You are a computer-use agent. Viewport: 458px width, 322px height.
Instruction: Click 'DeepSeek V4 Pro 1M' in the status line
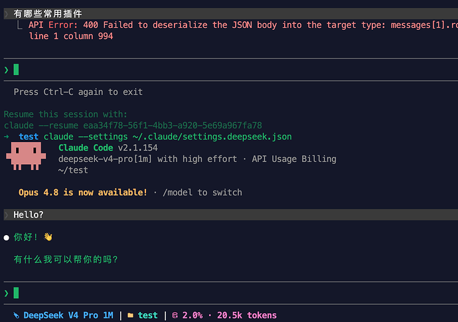pos(68,315)
